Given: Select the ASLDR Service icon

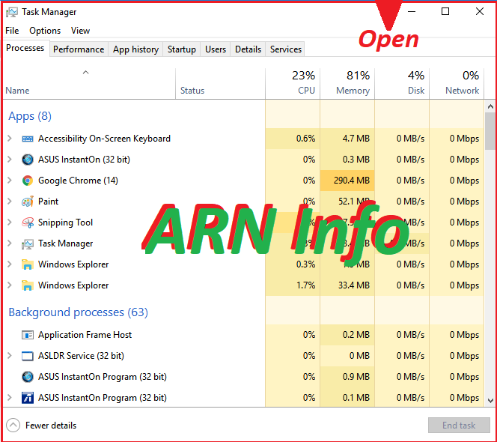Looking at the screenshot, I should [x=28, y=356].
